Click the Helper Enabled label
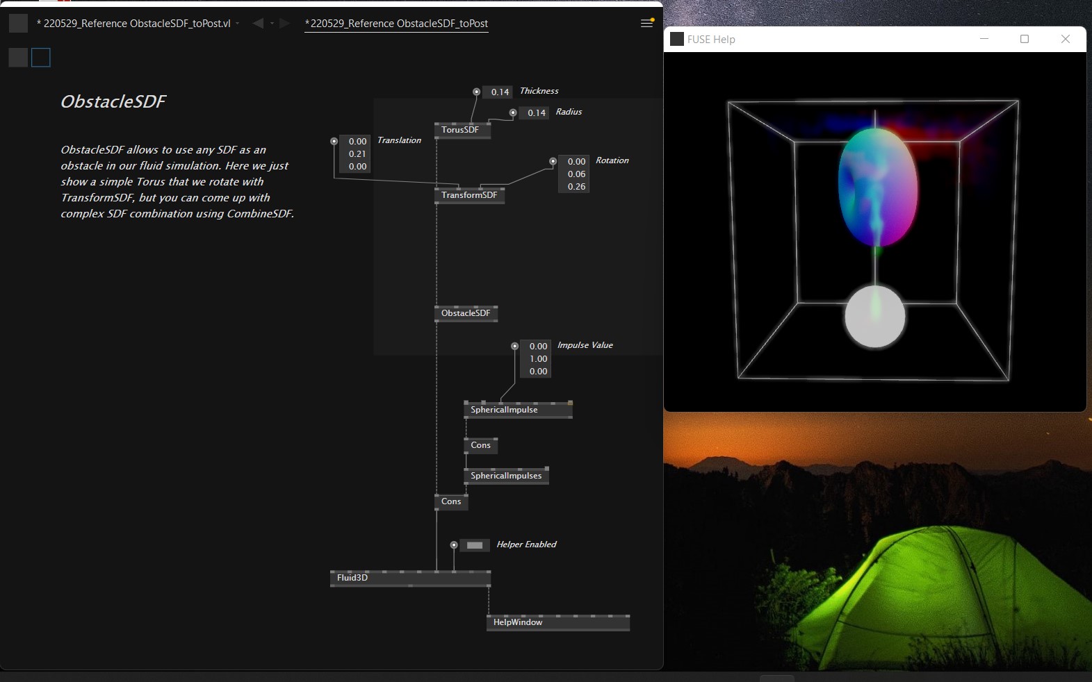The image size is (1092, 682). [x=526, y=544]
